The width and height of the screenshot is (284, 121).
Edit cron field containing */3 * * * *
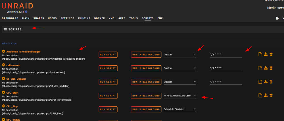(226, 55)
